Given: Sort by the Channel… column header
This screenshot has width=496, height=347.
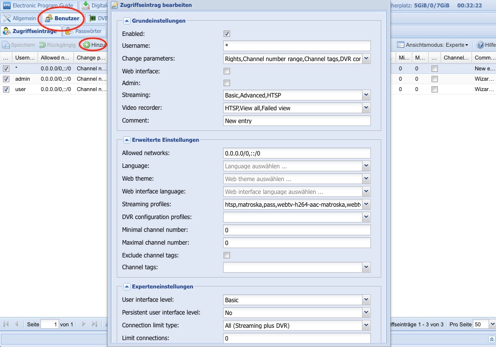Looking at the screenshot, I should pyautogui.click(x=456, y=58).
